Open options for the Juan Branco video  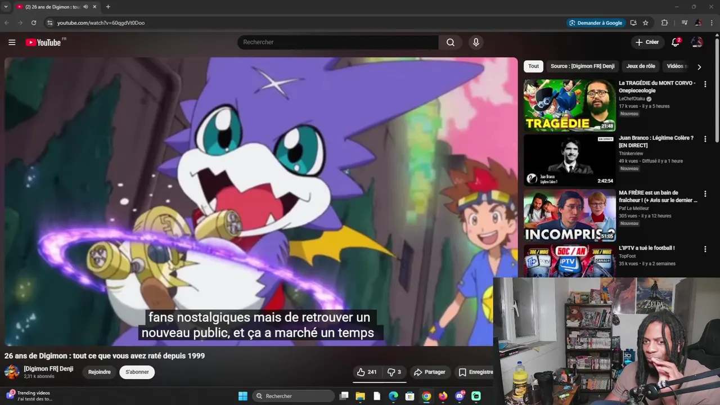tap(705, 139)
